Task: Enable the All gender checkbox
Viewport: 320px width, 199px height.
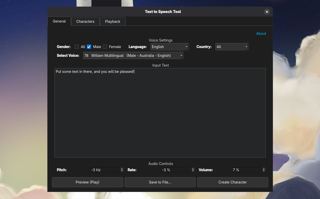Action: pyautogui.click(x=77, y=47)
